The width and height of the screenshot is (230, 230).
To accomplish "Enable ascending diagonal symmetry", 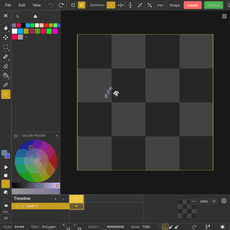I will coord(140,5).
